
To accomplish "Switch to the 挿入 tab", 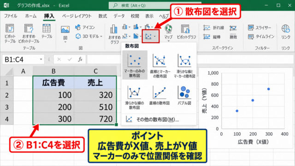I will click(x=49, y=16).
